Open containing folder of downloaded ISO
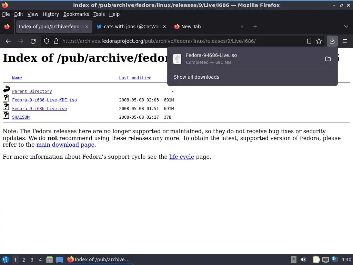 point(328,59)
